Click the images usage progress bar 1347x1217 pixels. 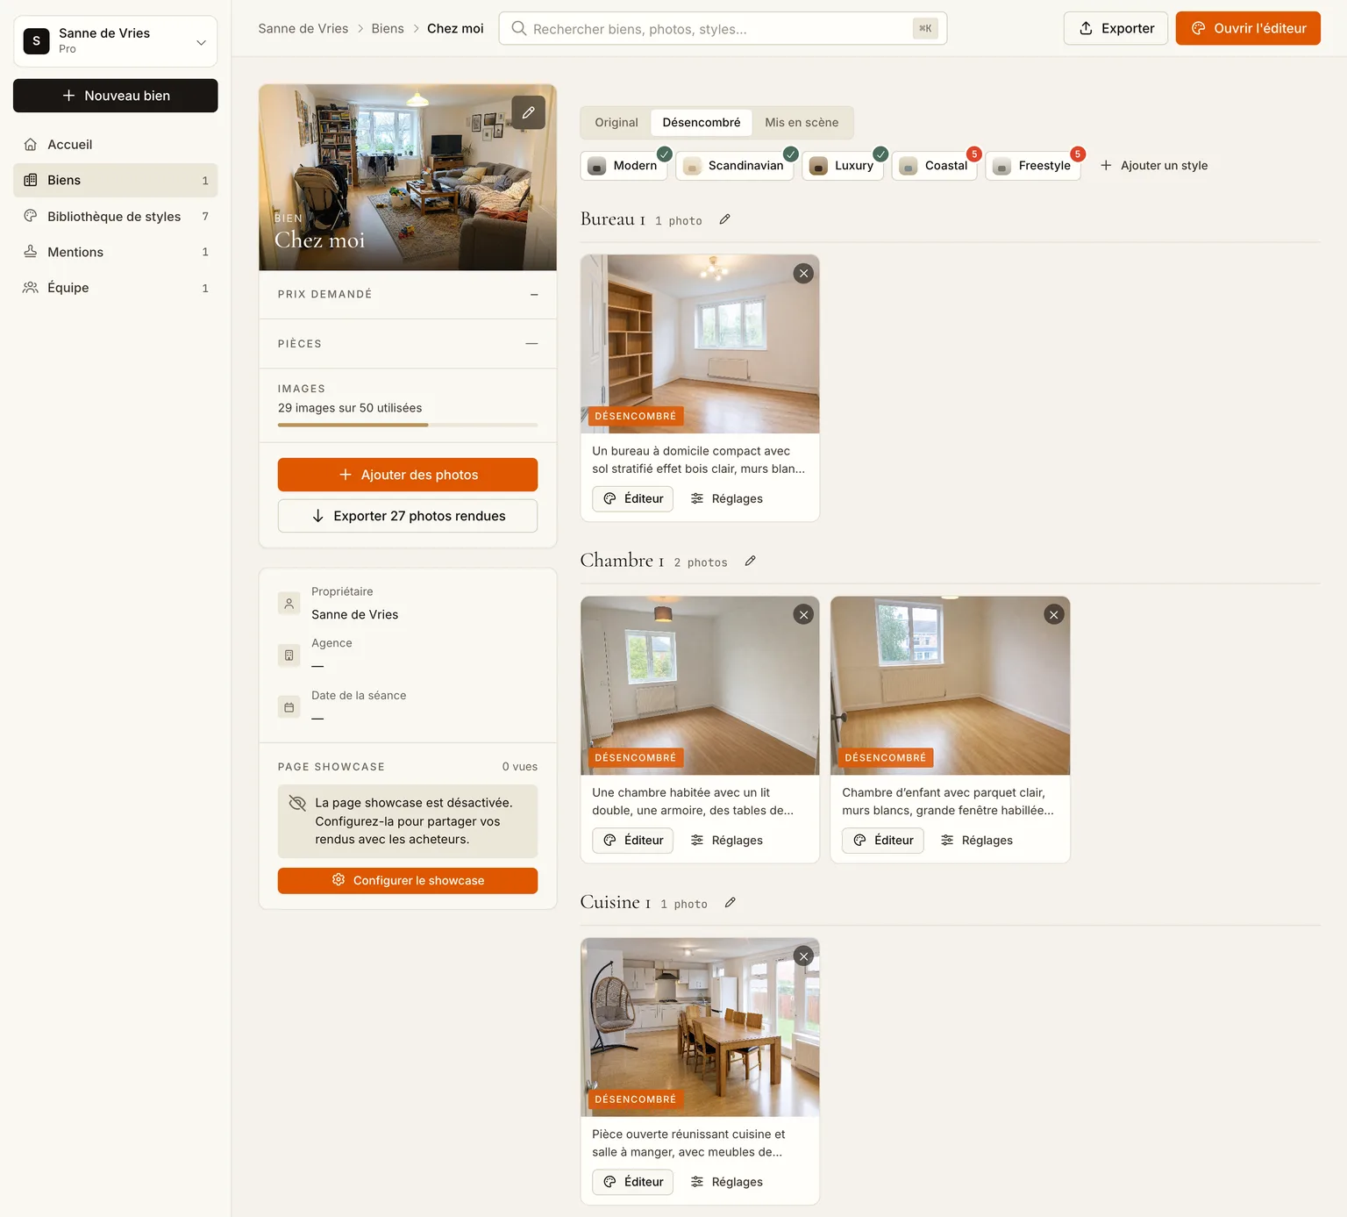(408, 425)
